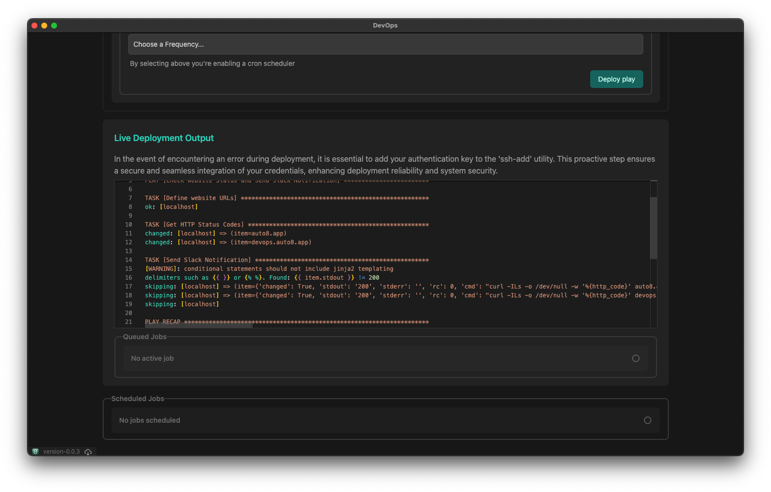Click the changed item=devops.auto8.app line
Image resolution: width=771 pixels, height=492 pixels.
(228, 242)
